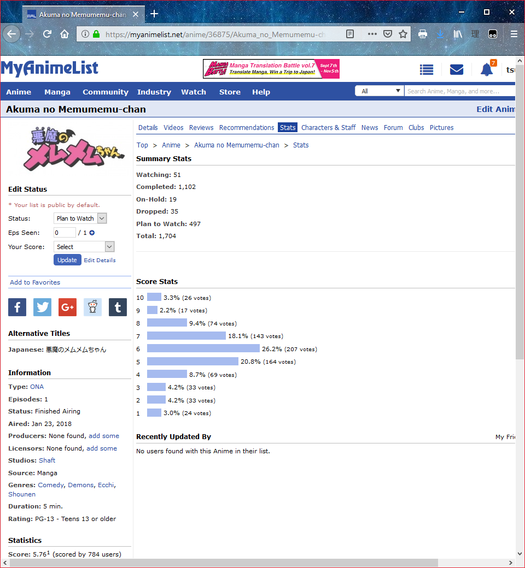The height and width of the screenshot is (568, 525).
Task: Click the Twitter share icon
Action: coord(42,307)
